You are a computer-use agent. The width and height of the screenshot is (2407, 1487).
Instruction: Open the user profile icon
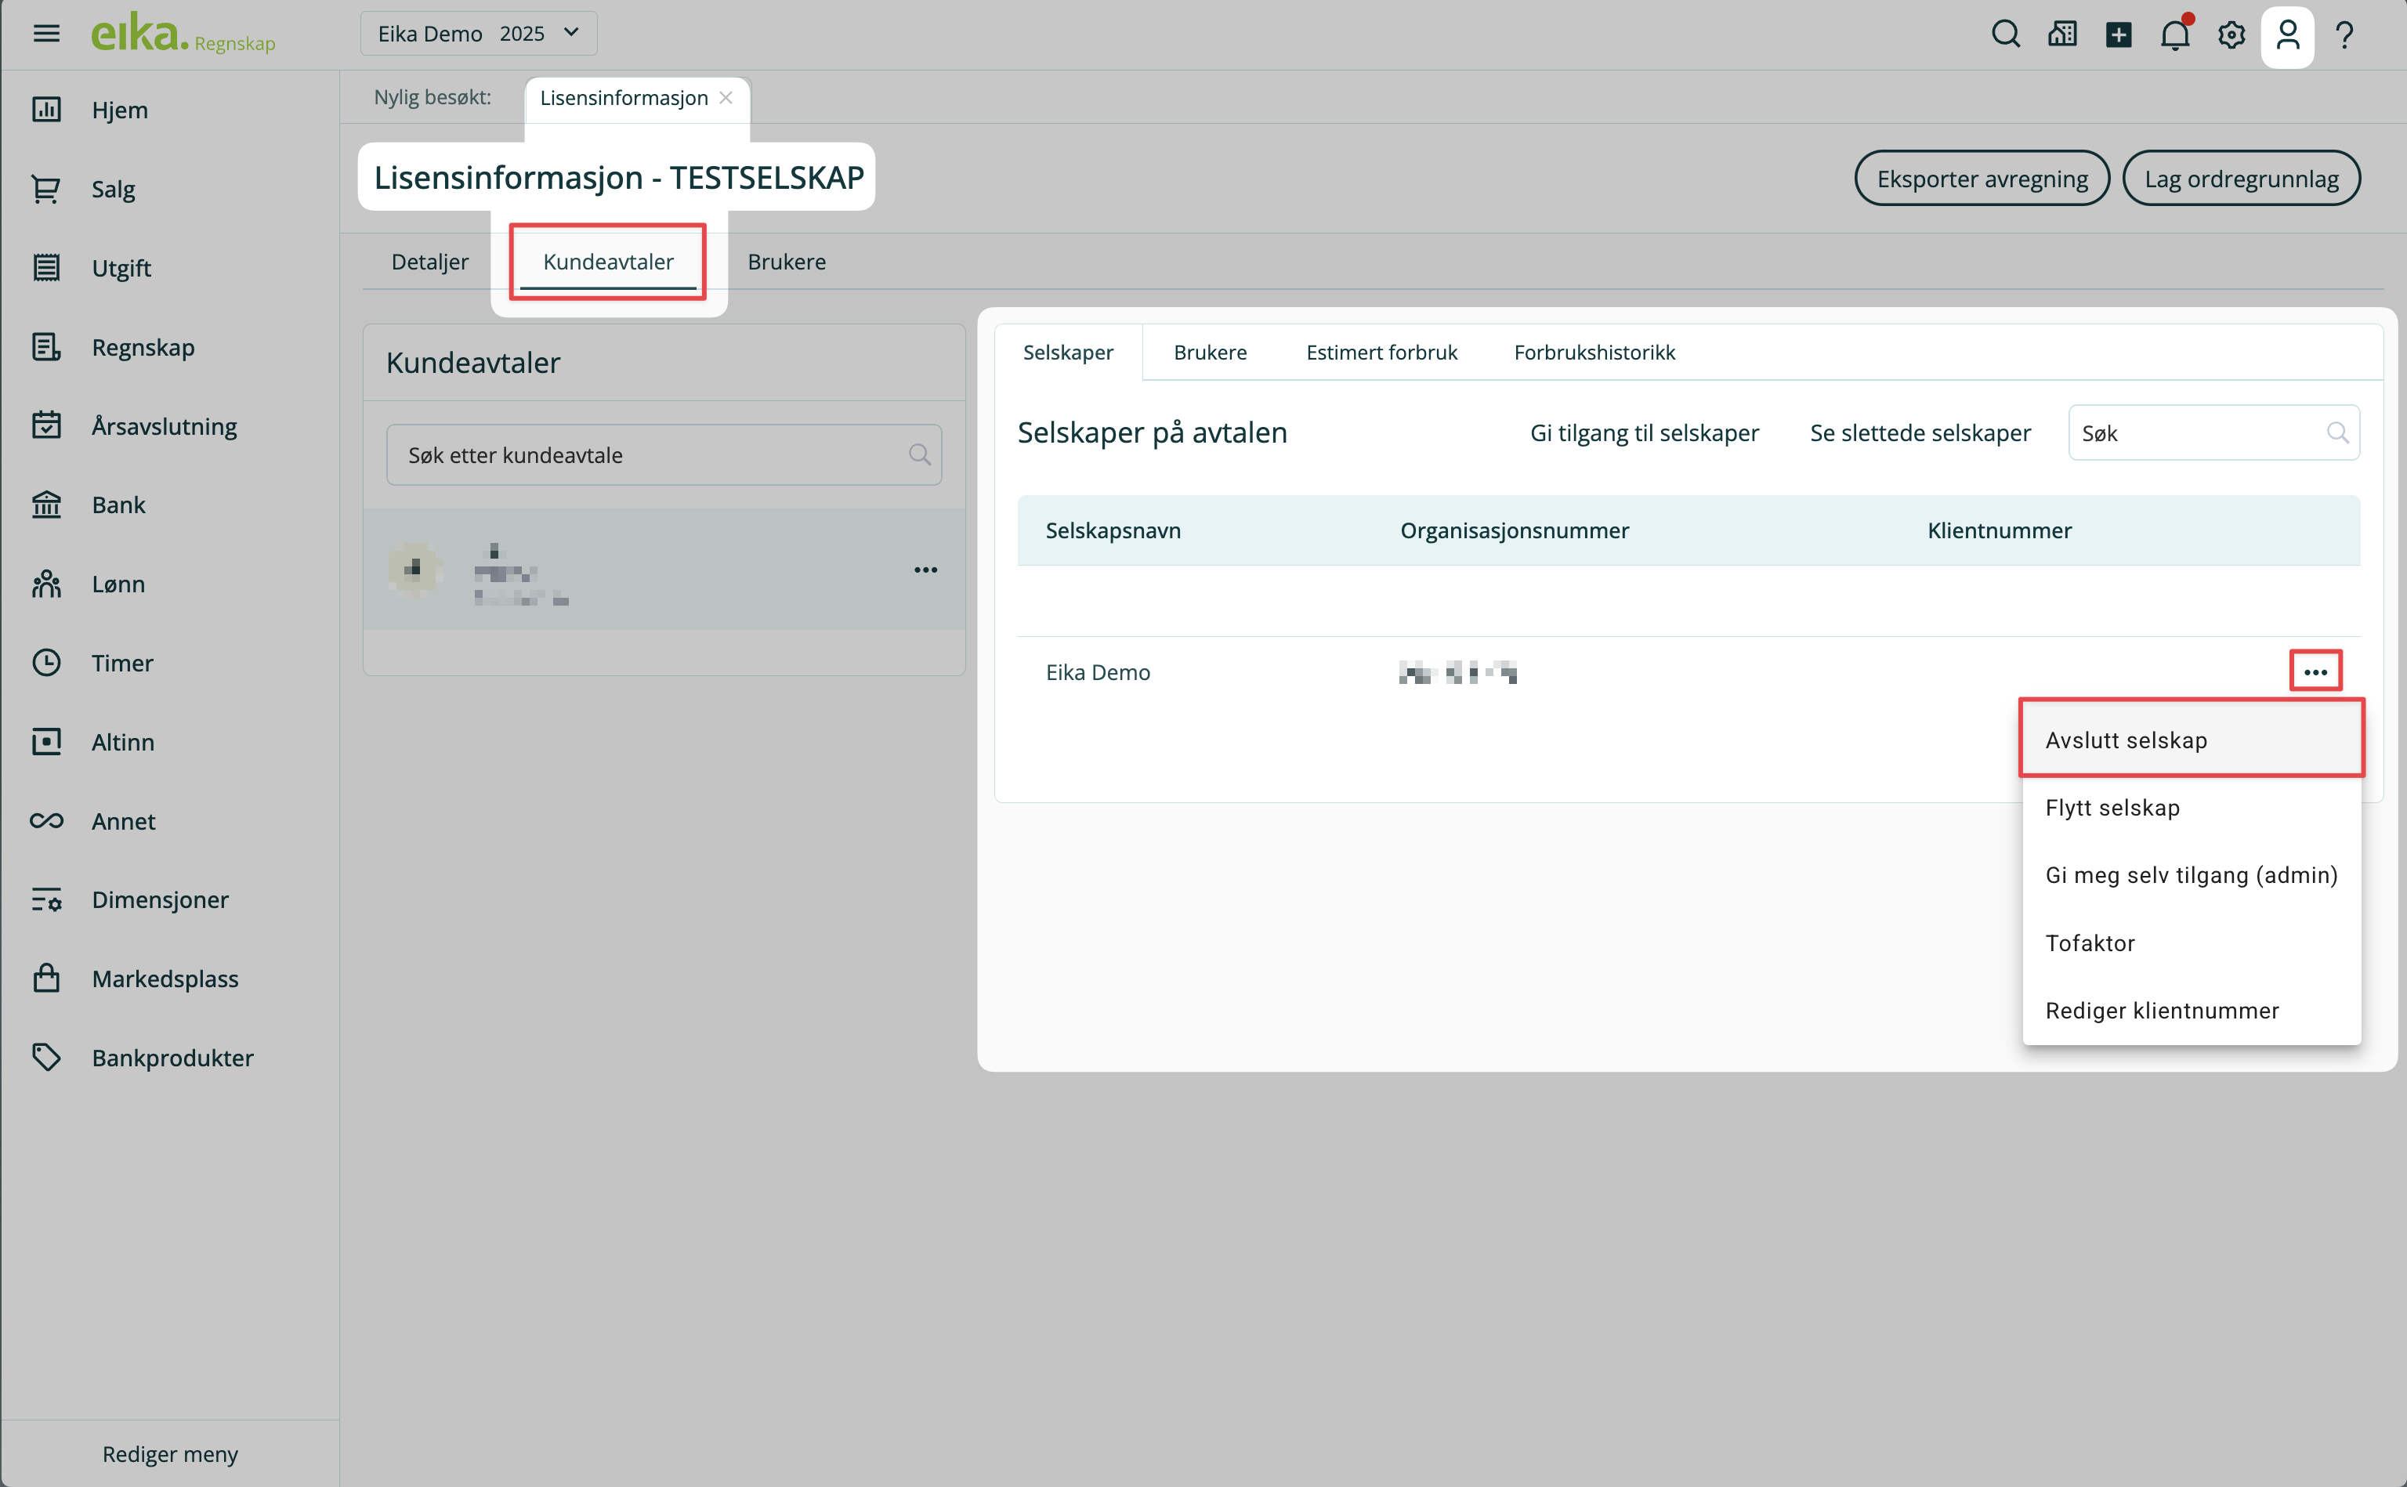[x=2288, y=35]
